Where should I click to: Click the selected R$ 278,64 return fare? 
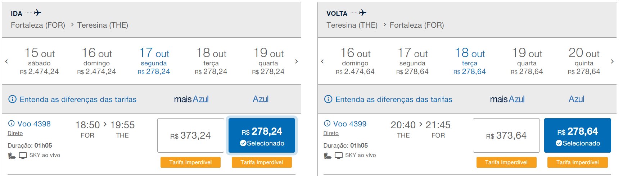pyautogui.click(x=578, y=135)
